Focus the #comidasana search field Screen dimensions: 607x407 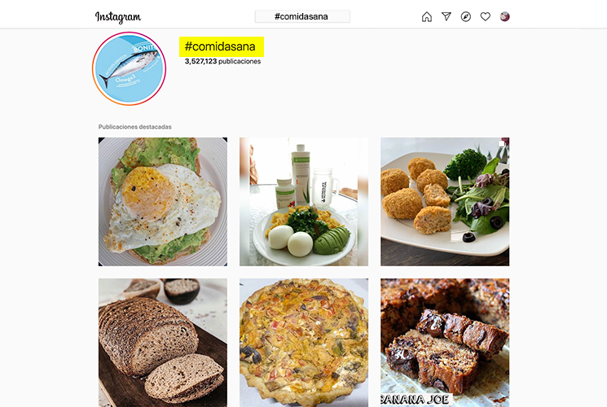point(302,16)
